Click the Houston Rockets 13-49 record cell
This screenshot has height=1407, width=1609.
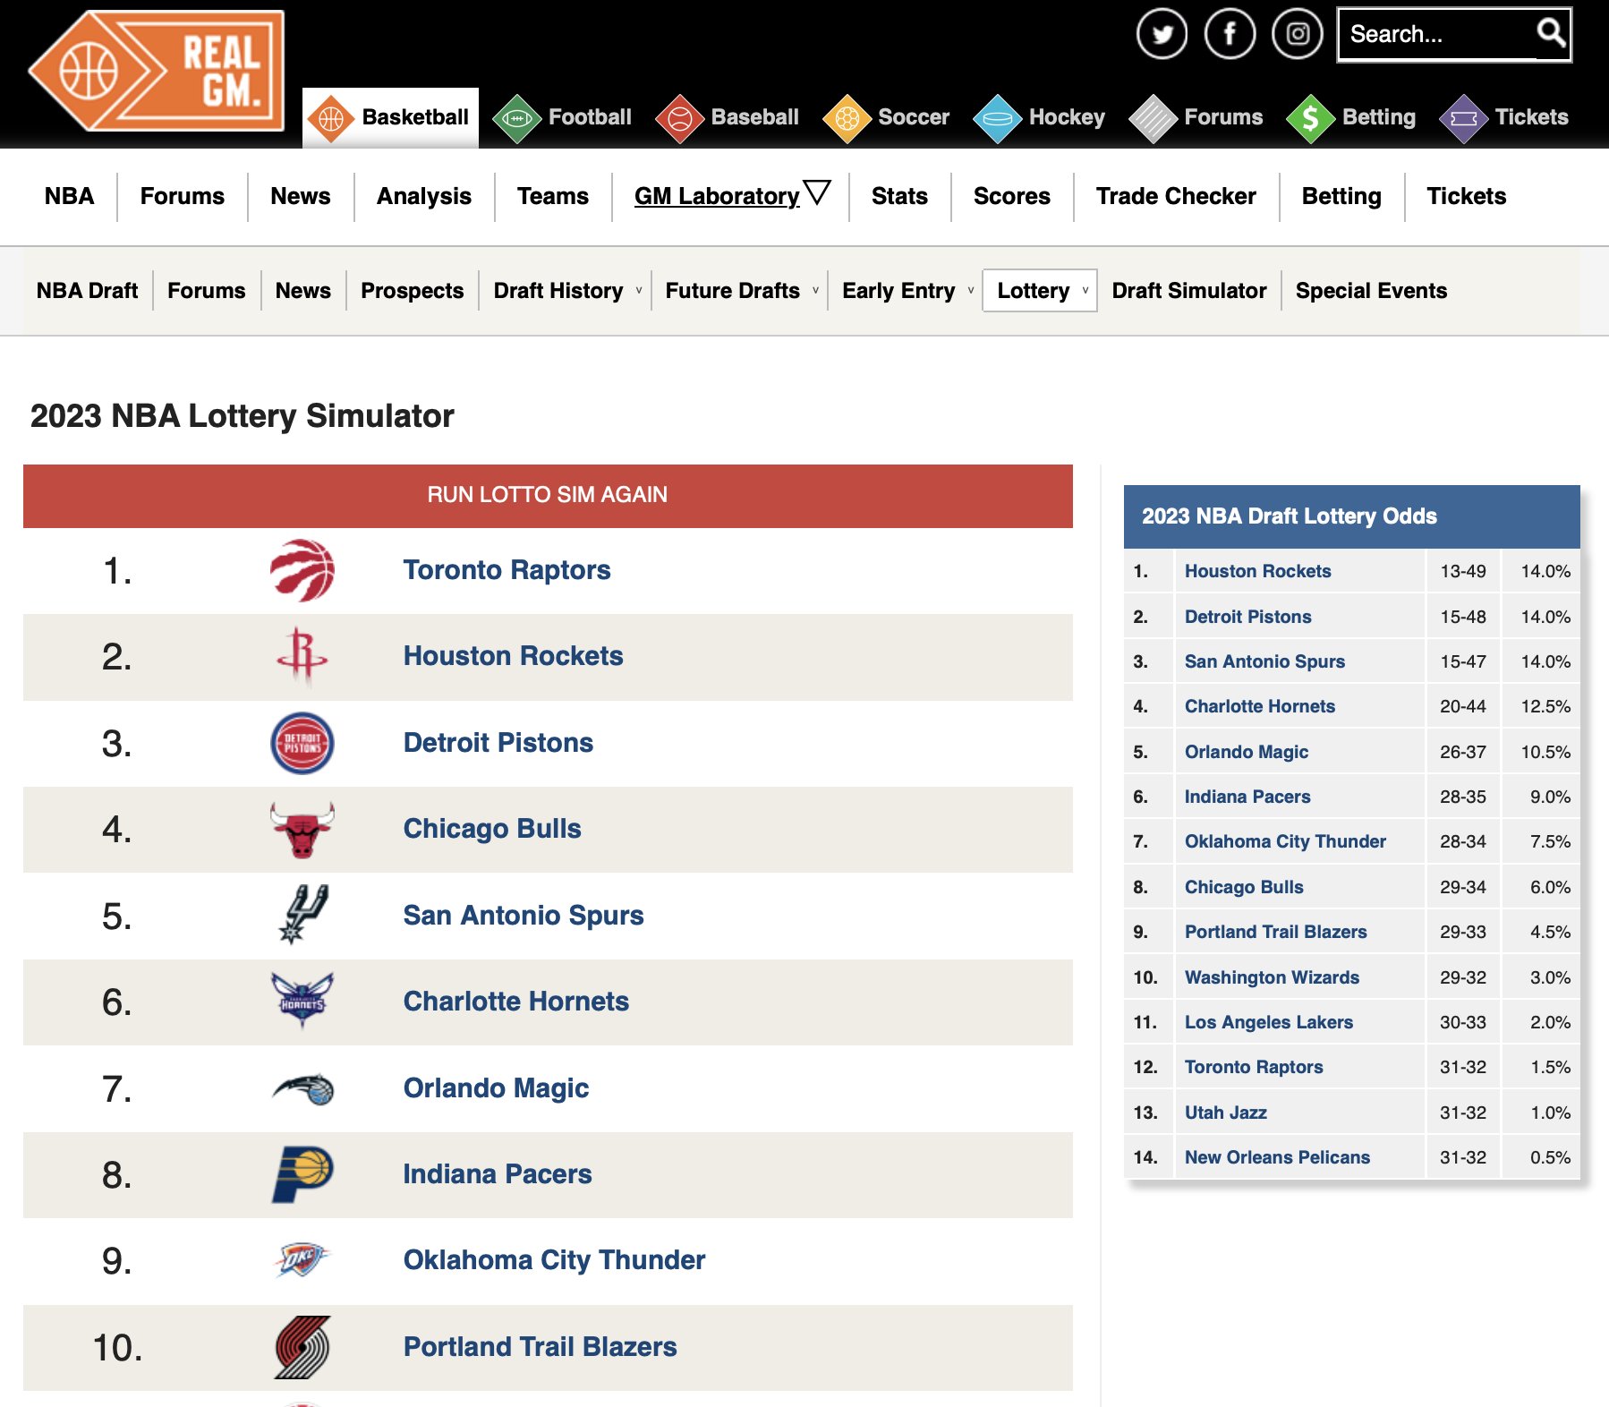1463,571
